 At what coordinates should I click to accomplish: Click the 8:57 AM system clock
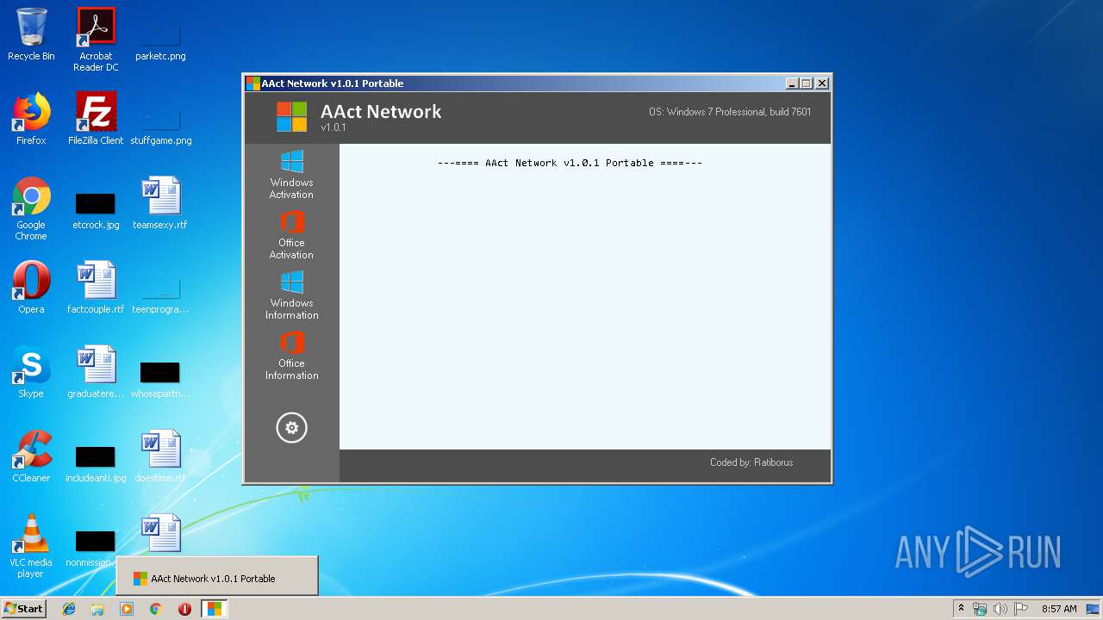[x=1059, y=609]
